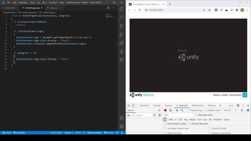The height and width of the screenshot is (141, 251).
Task: Open DevTools settings gear
Action: click(238, 105)
